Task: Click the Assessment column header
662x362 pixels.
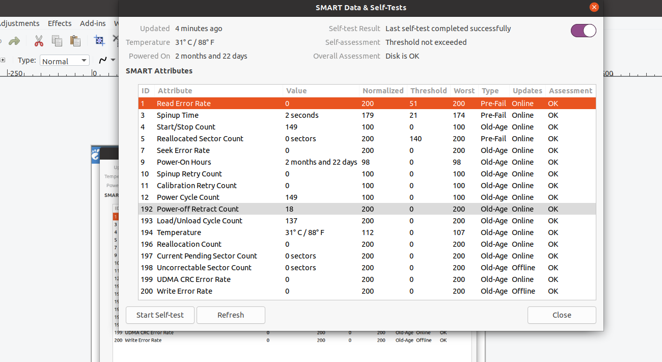Action: pyautogui.click(x=570, y=91)
